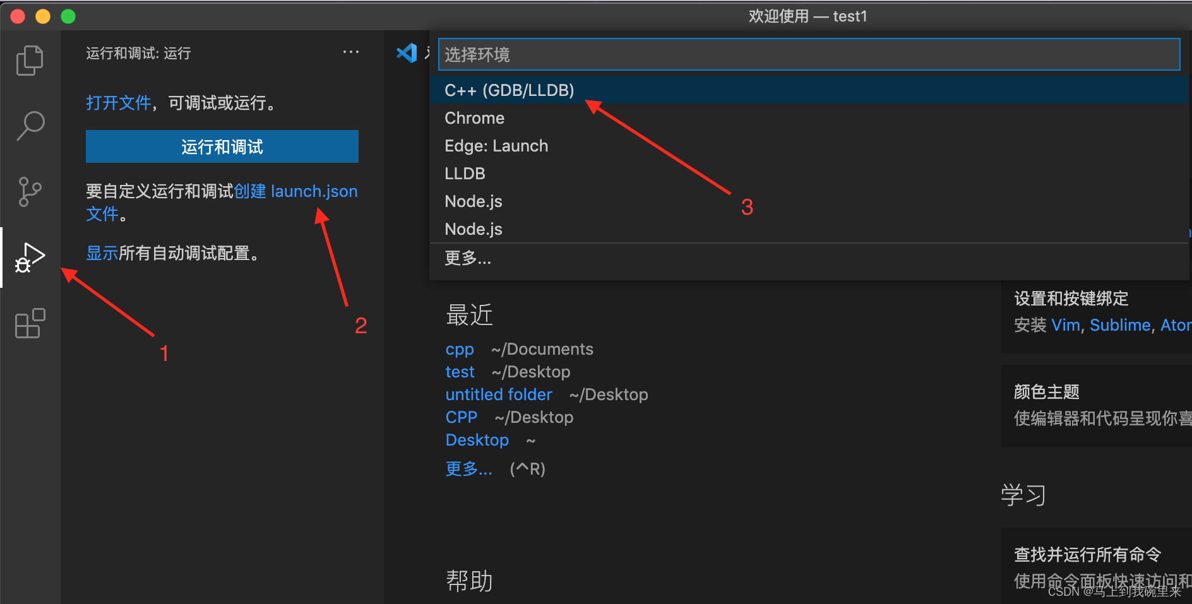Select the second Node.js option
The height and width of the screenshot is (604, 1192).
tap(809, 229)
